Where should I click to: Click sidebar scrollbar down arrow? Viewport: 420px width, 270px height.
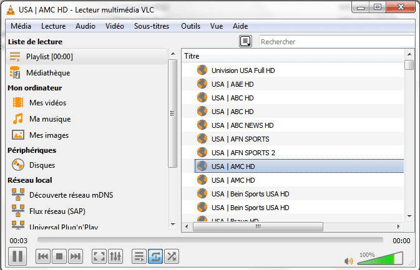[173, 224]
